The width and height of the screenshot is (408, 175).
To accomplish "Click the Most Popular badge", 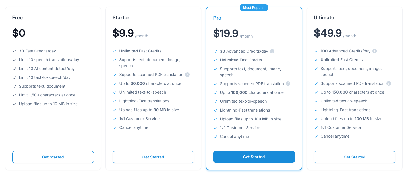I will click(x=254, y=7).
